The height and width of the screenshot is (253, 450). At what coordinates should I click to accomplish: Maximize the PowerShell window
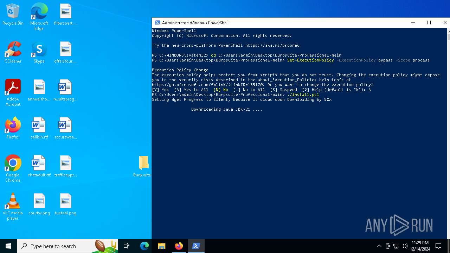coord(429,23)
